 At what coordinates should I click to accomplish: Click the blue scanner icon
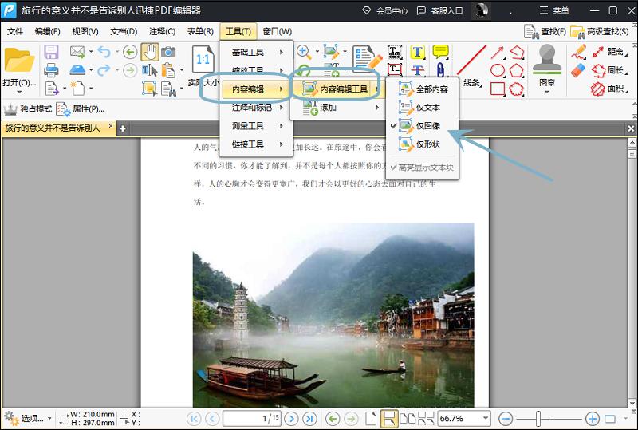(x=77, y=70)
